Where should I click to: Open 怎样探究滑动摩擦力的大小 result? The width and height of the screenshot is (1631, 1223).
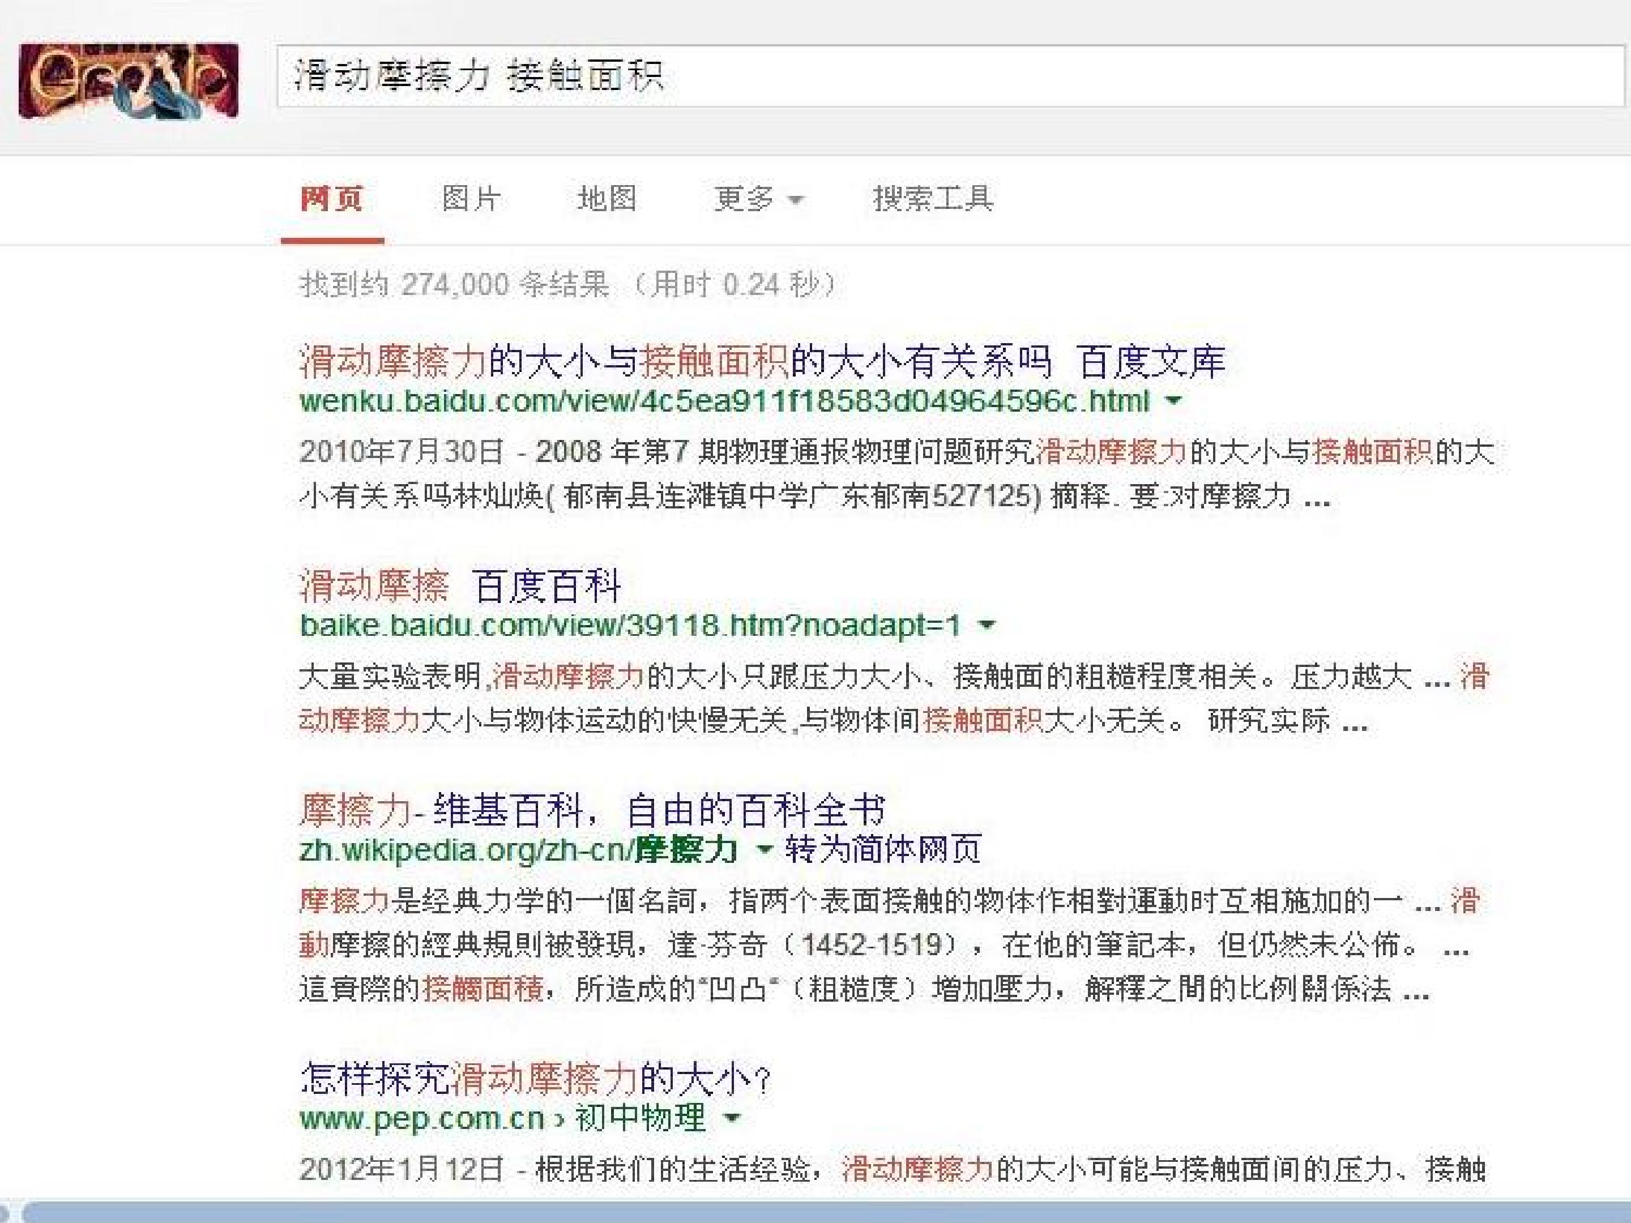(x=536, y=1079)
